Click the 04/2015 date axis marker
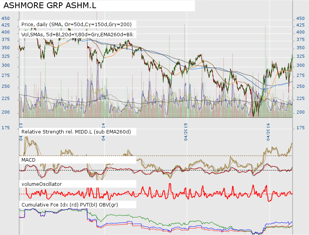 point(186,132)
